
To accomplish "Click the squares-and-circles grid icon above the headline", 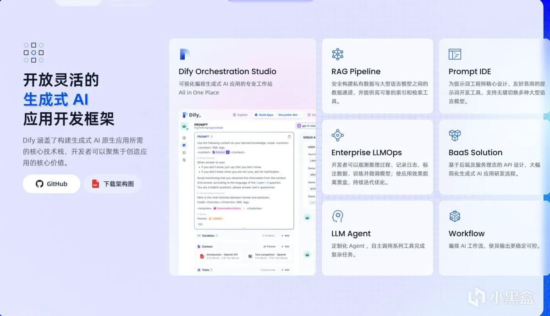I will point(33,53).
